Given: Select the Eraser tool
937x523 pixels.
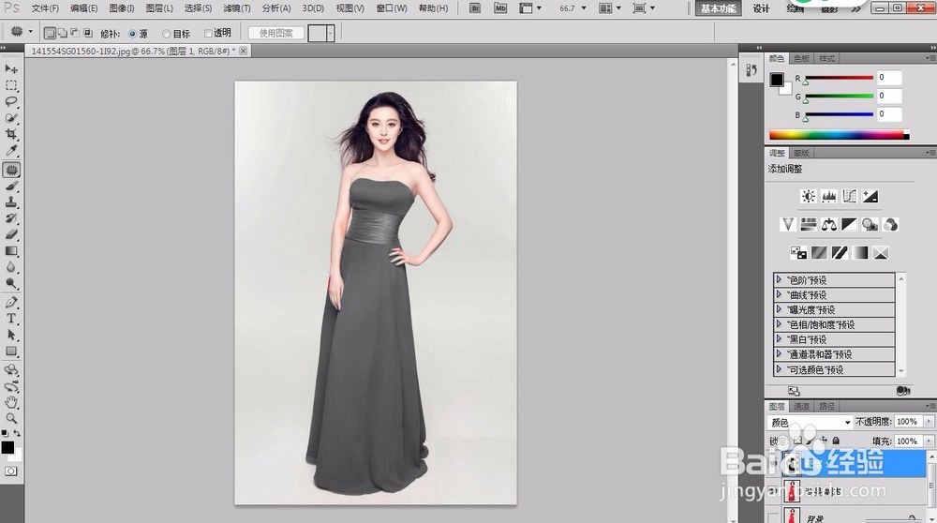Looking at the screenshot, I should (x=10, y=235).
